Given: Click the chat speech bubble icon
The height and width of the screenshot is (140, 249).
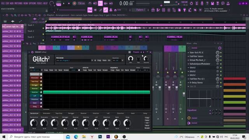Looking at the screenshot, I should pos(223,3).
